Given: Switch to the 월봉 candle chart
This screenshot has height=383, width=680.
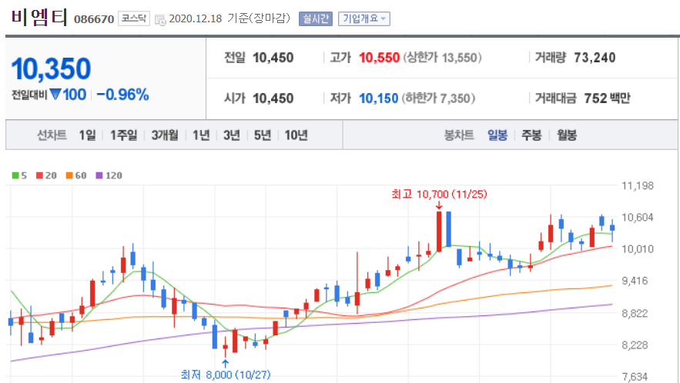Looking at the screenshot, I should [x=566, y=135].
